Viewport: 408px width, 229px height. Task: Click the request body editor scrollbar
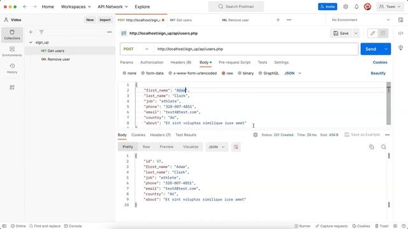tap(388, 104)
